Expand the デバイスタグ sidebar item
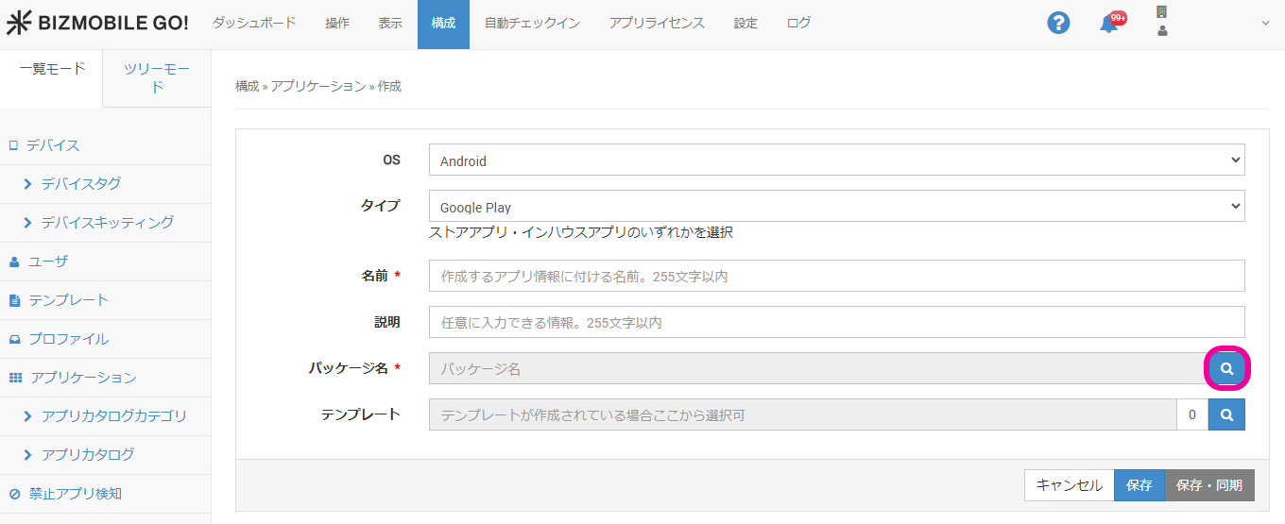 coord(80,184)
